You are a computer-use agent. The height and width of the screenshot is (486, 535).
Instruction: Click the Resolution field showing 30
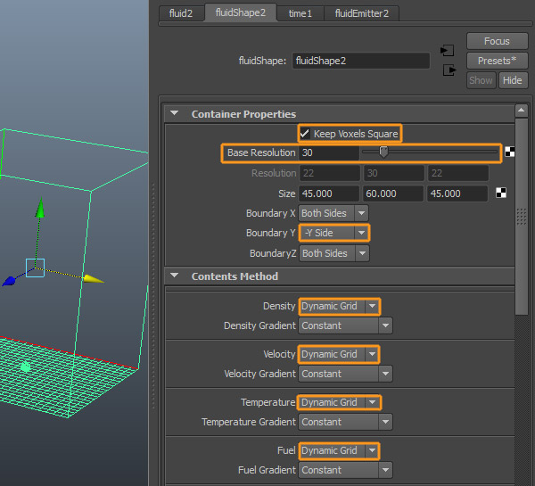pos(394,173)
